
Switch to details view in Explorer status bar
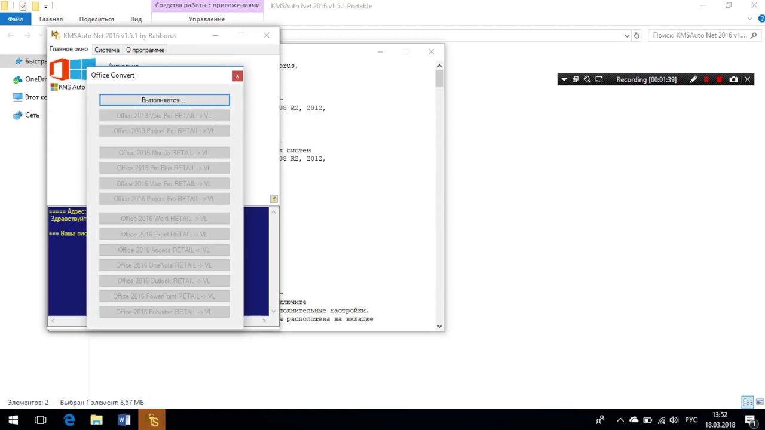pyautogui.click(x=748, y=402)
